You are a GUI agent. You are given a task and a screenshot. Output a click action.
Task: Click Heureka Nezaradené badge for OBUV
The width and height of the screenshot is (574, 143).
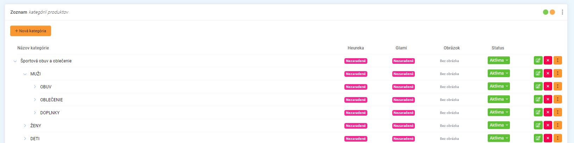pos(356,87)
